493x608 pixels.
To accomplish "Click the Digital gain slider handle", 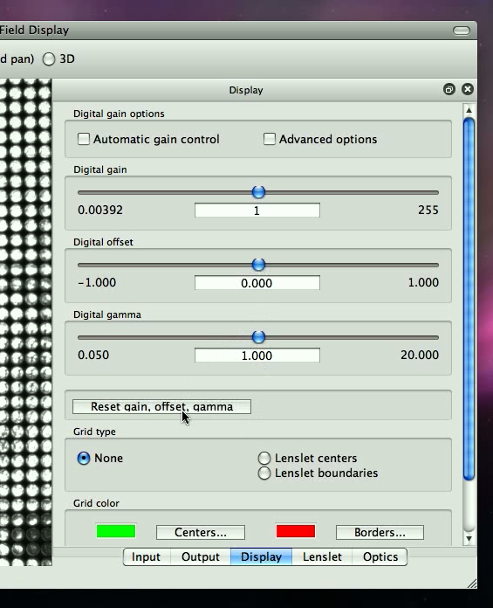I will coord(258,192).
